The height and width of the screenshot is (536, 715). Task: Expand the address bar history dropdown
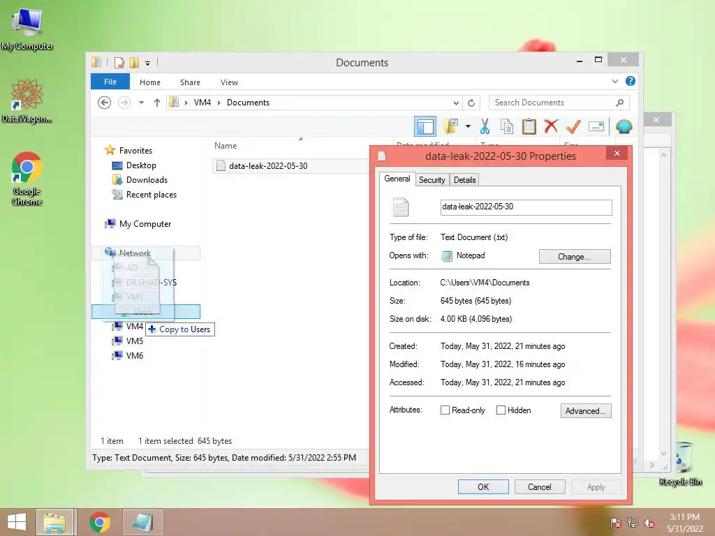[x=456, y=103]
